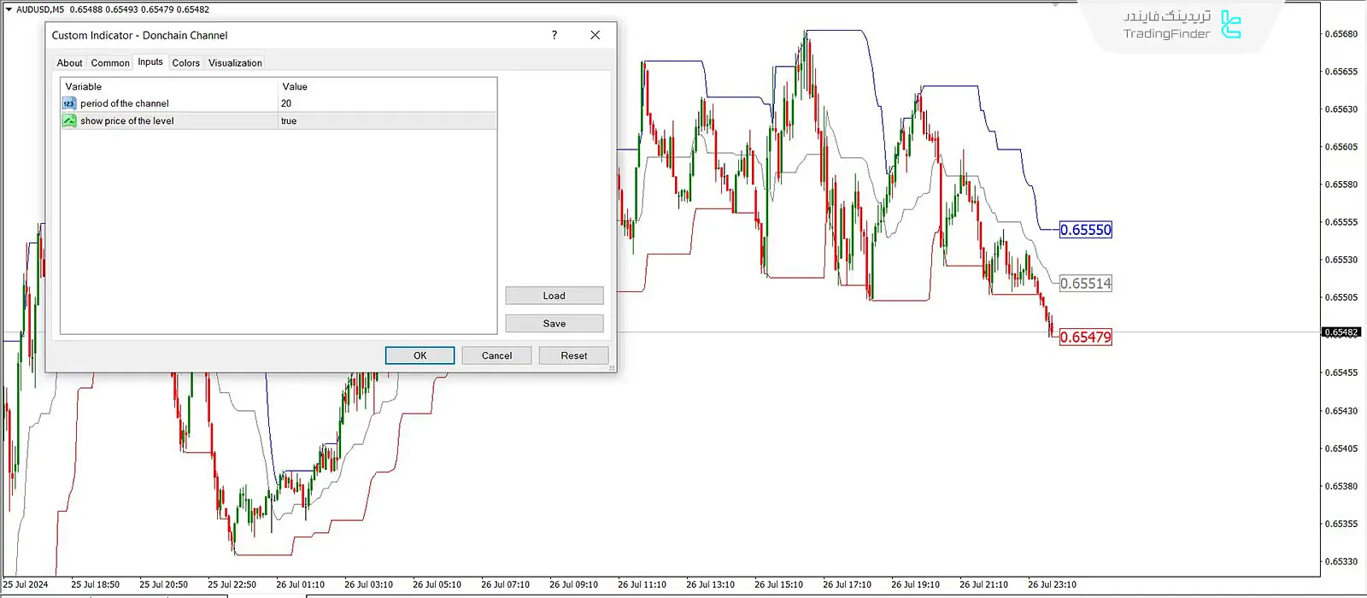Select the Common tab
The height and width of the screenshot is (598, 1367).
(110, 63)
